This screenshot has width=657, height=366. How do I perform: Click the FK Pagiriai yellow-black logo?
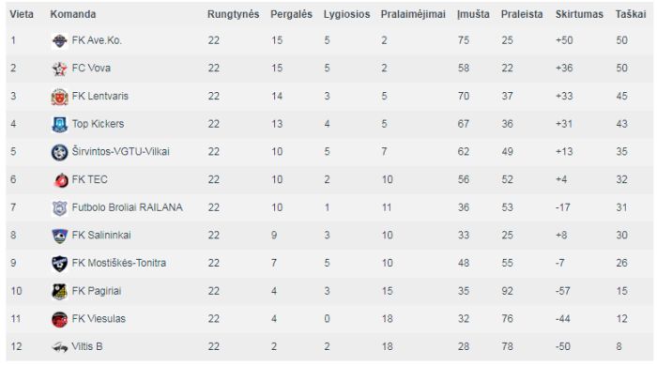tap(59, 292)
